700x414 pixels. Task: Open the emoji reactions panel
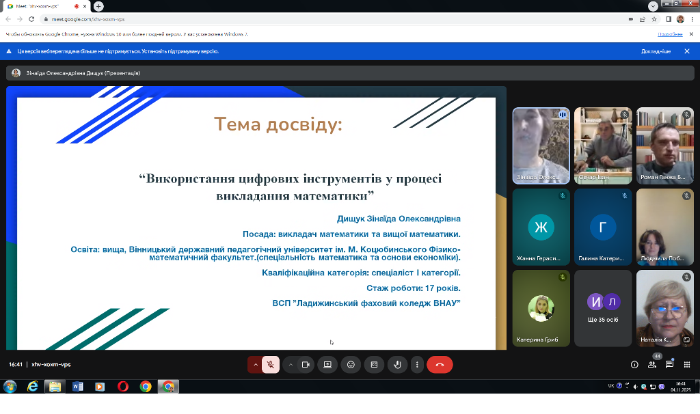351,365
